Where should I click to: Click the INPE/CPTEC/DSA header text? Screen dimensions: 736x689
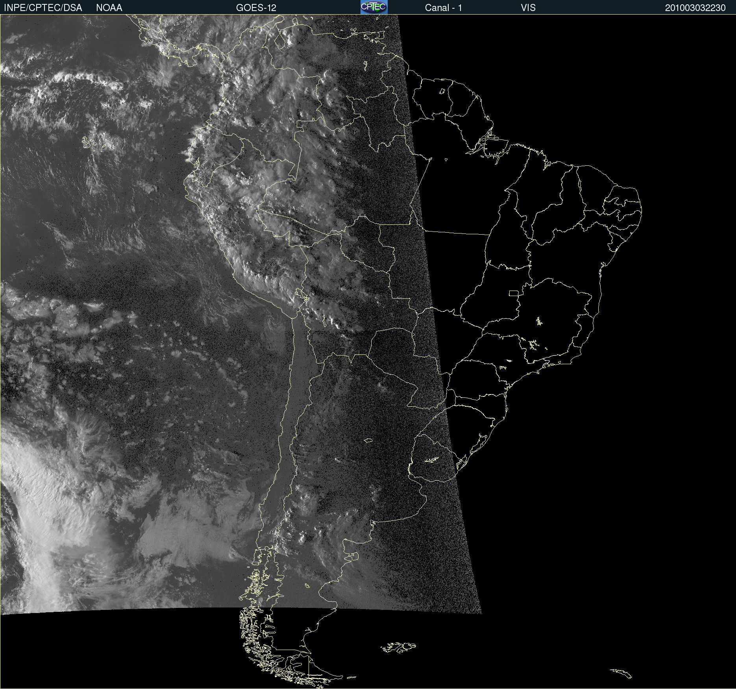[x=43, y=8]
